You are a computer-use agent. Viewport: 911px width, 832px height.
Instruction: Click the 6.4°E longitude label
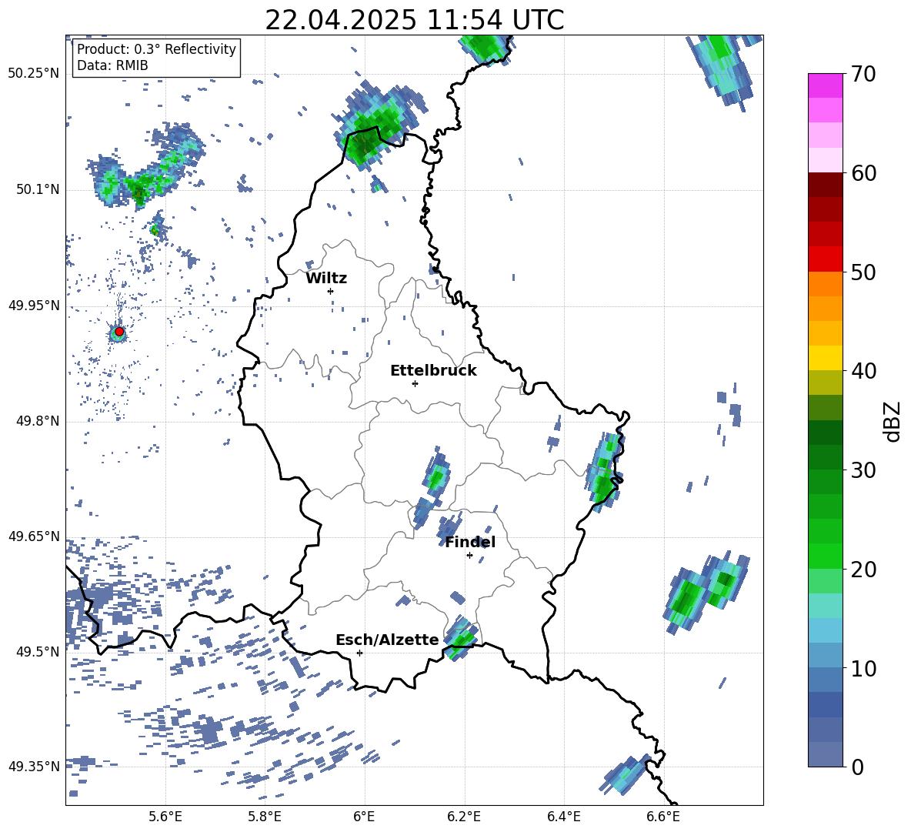(x=563, y=817)
